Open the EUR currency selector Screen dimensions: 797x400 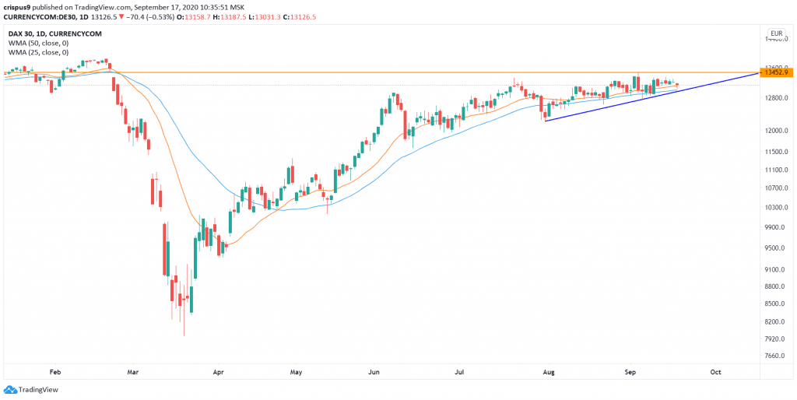coord(774,33)
